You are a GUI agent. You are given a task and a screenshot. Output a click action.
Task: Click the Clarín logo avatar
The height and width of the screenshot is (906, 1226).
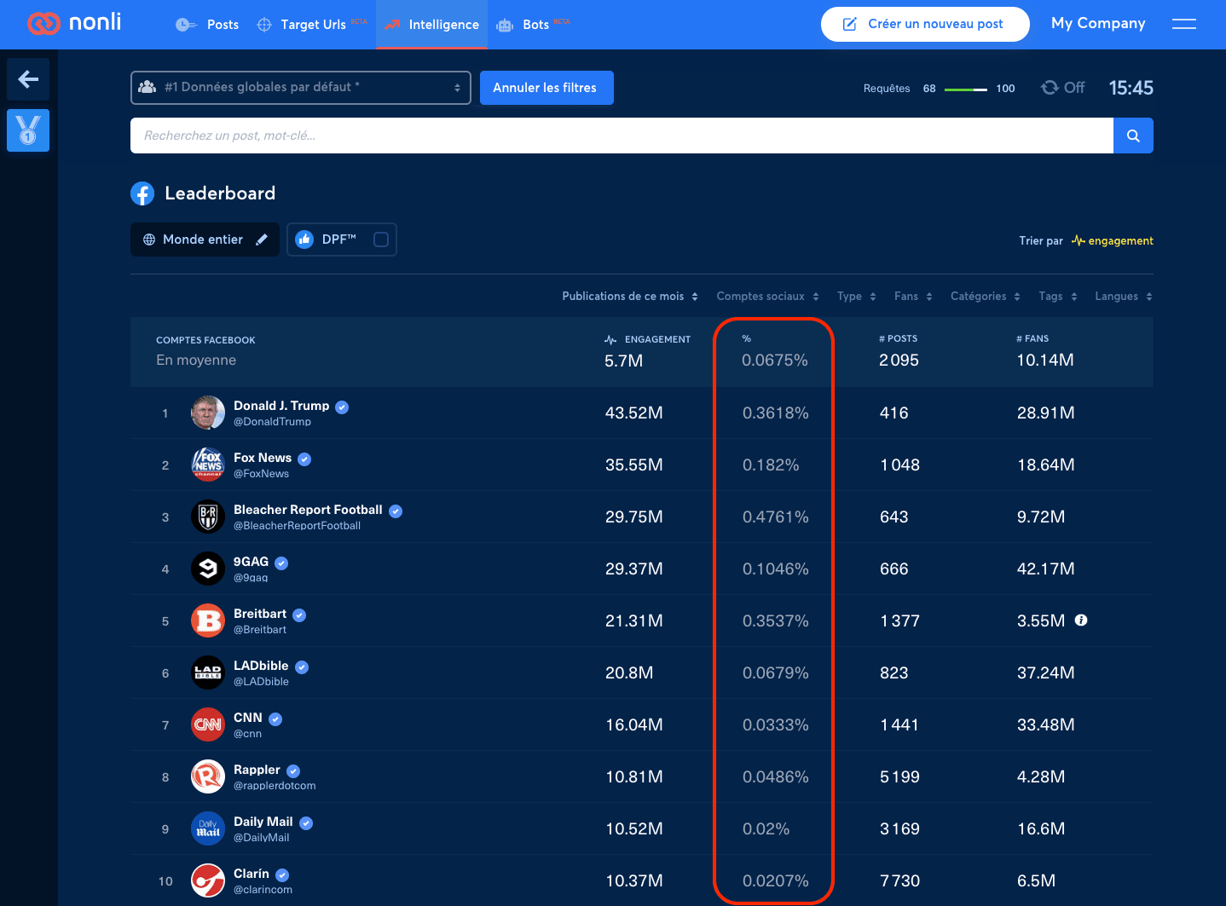coord(208,880)
